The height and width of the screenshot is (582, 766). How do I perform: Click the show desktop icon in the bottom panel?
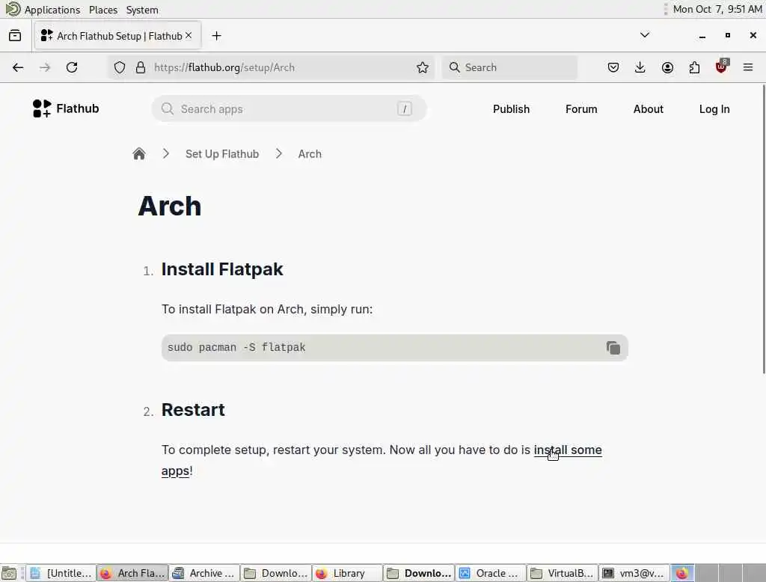[x=9, y=573]
